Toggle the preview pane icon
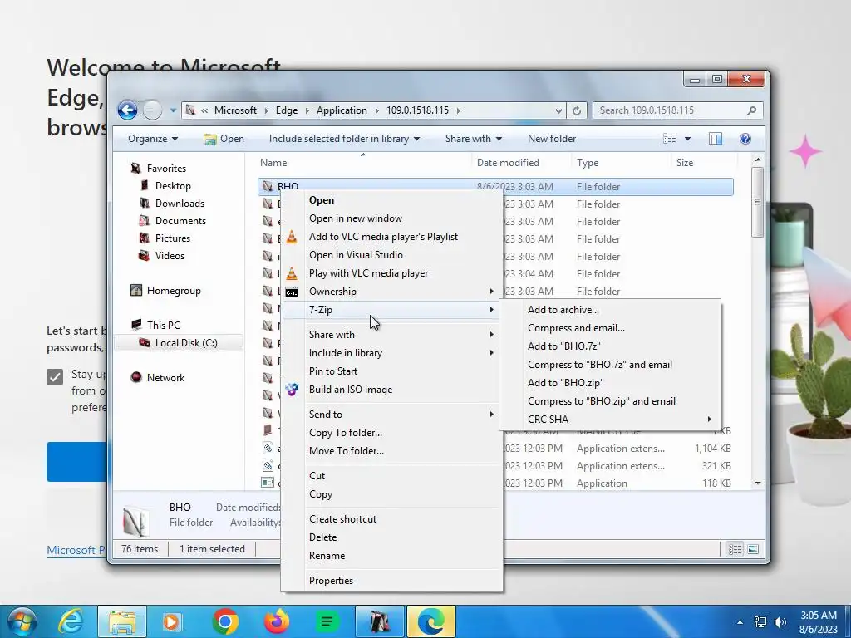The height and width of the screenshot is (638, 851). (716, 139)
